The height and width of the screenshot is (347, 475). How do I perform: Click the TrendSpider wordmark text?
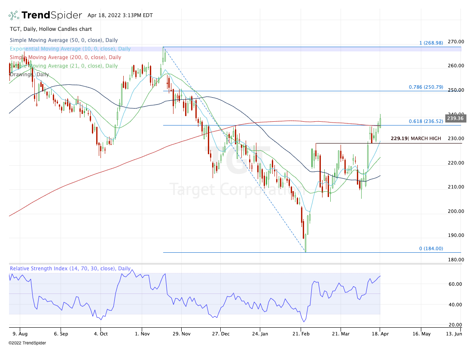coord(52,15)
